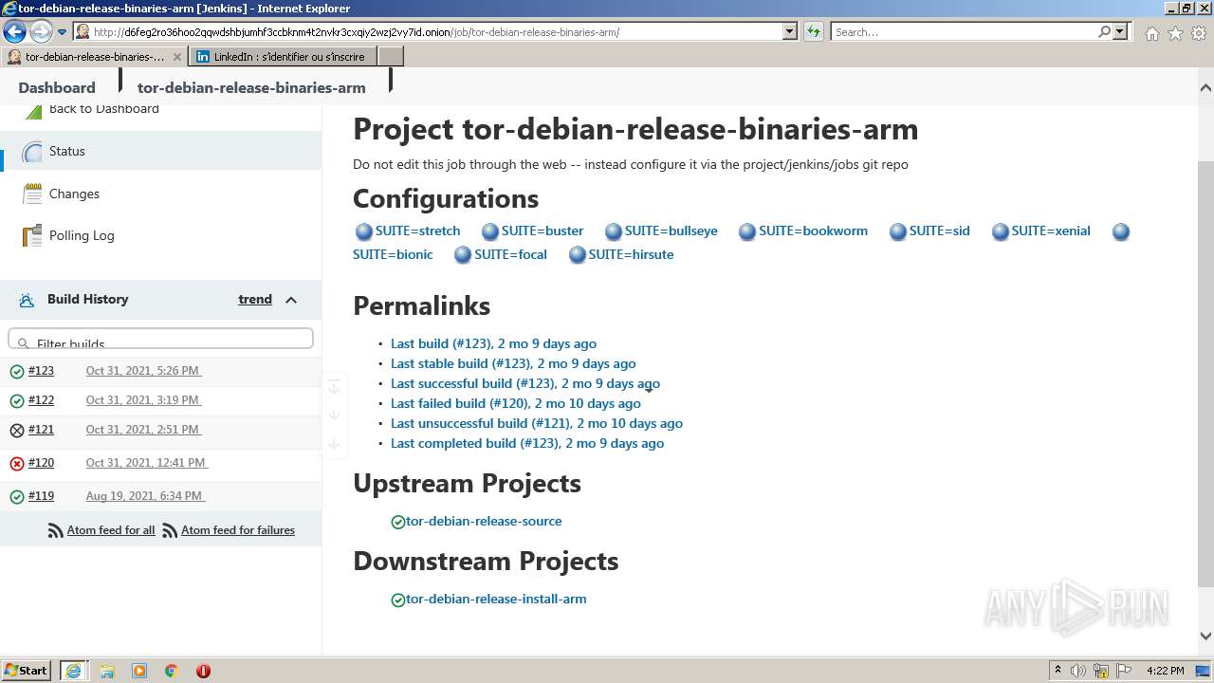The image size is (1214, 683).
Task: Open SUITE=xenial configuration
Action: [1051, 231]
